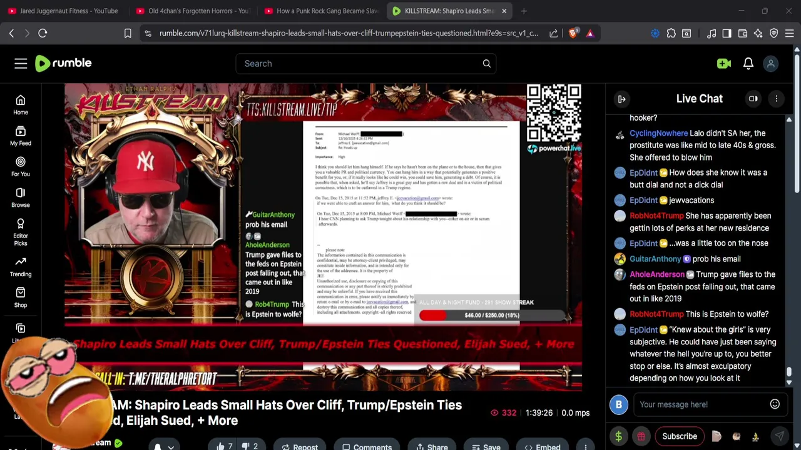Click the blue B chat user avatar
Viewport: 801px width, 450px height.
[x=618, y=404]
